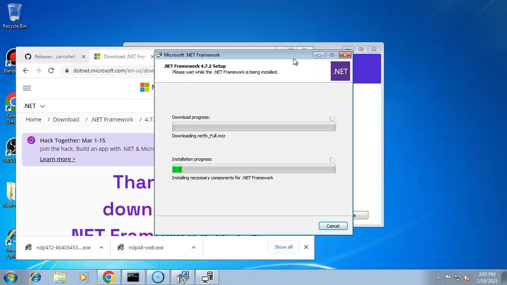Click the Microsoft logo on dotnet page
Viewport: 507px width, 285px height.
(145, 87)
